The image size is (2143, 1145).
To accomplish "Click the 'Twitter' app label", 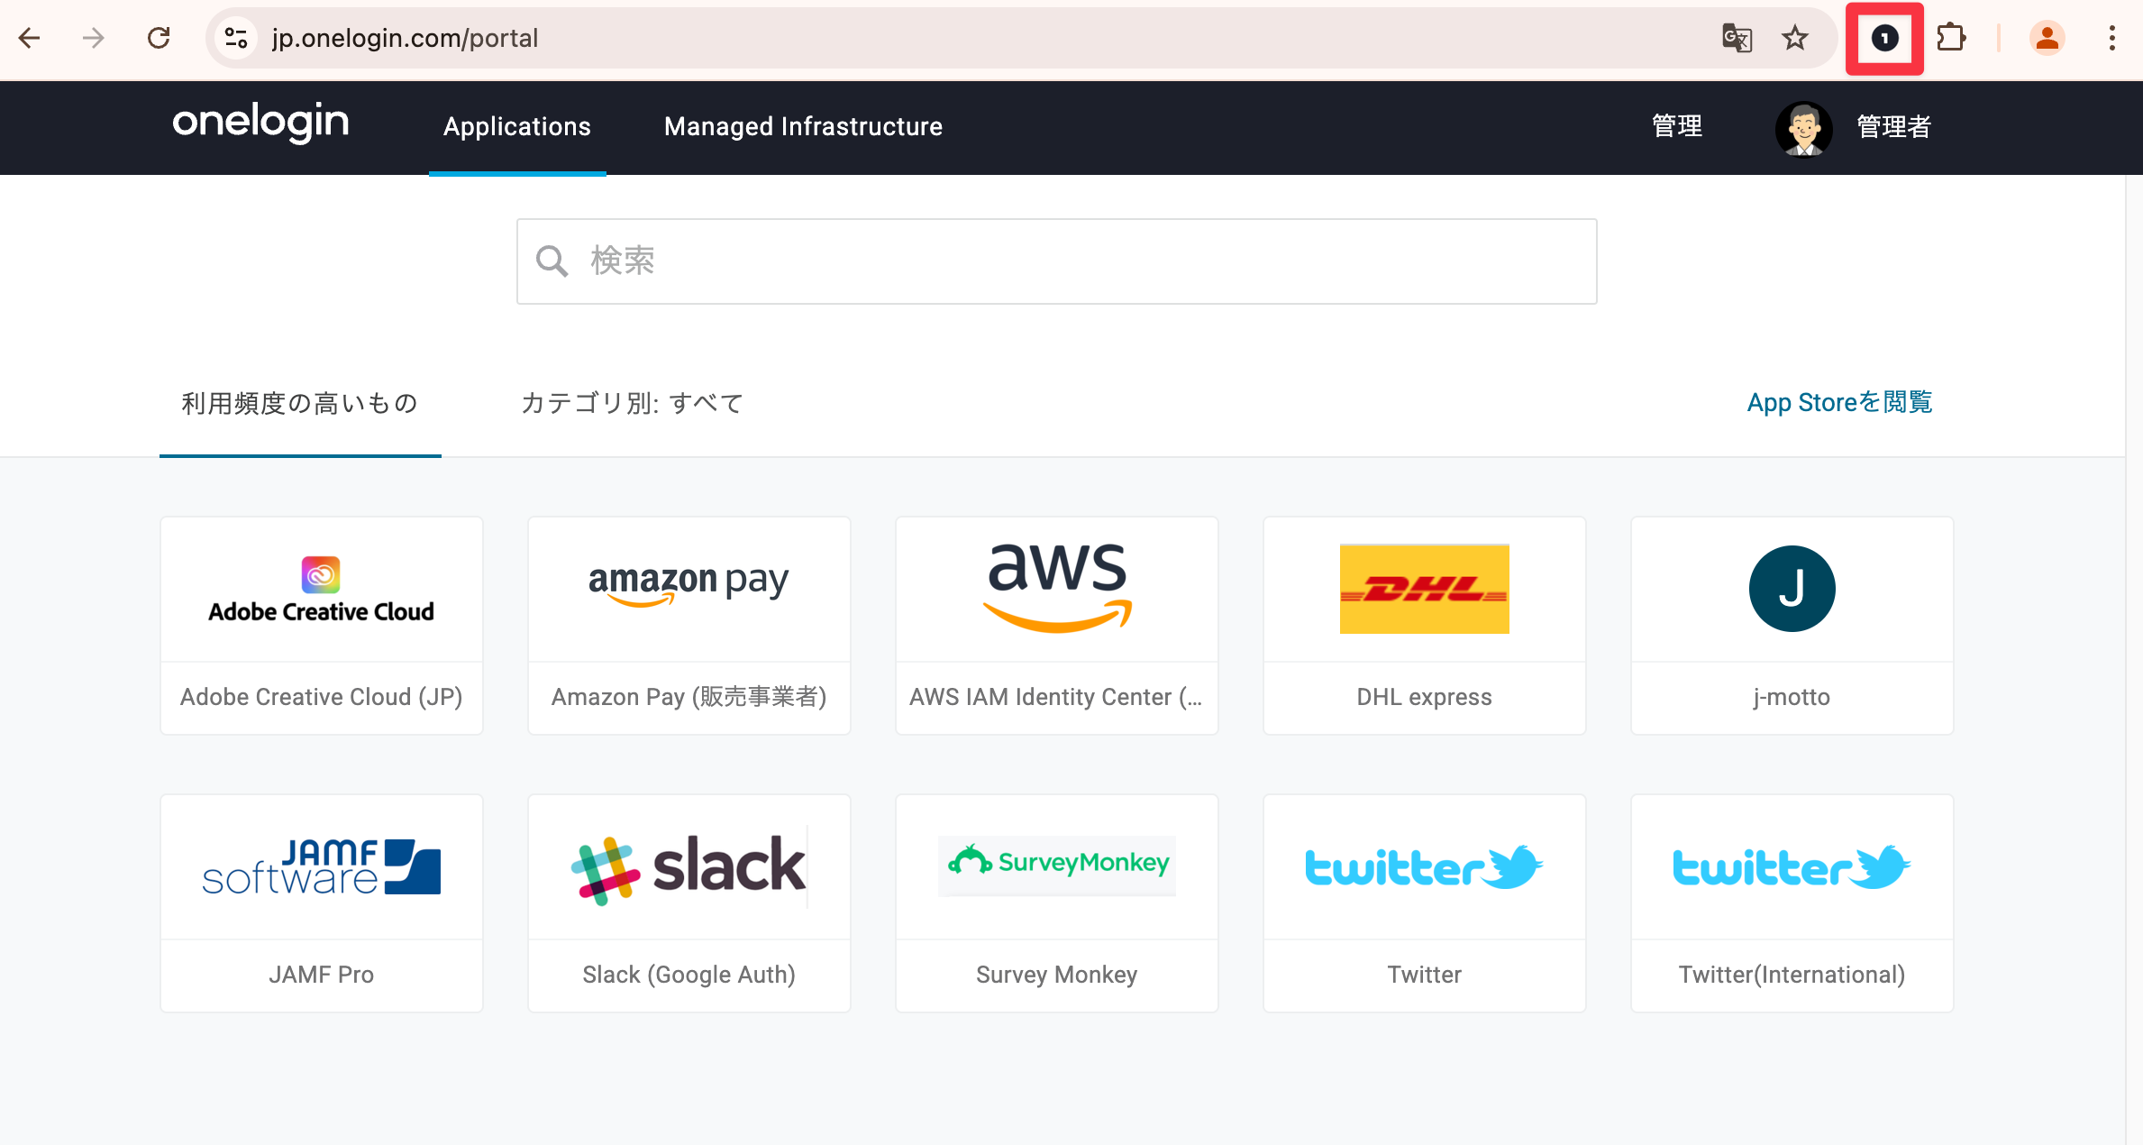I will (x=1425, y=975).
